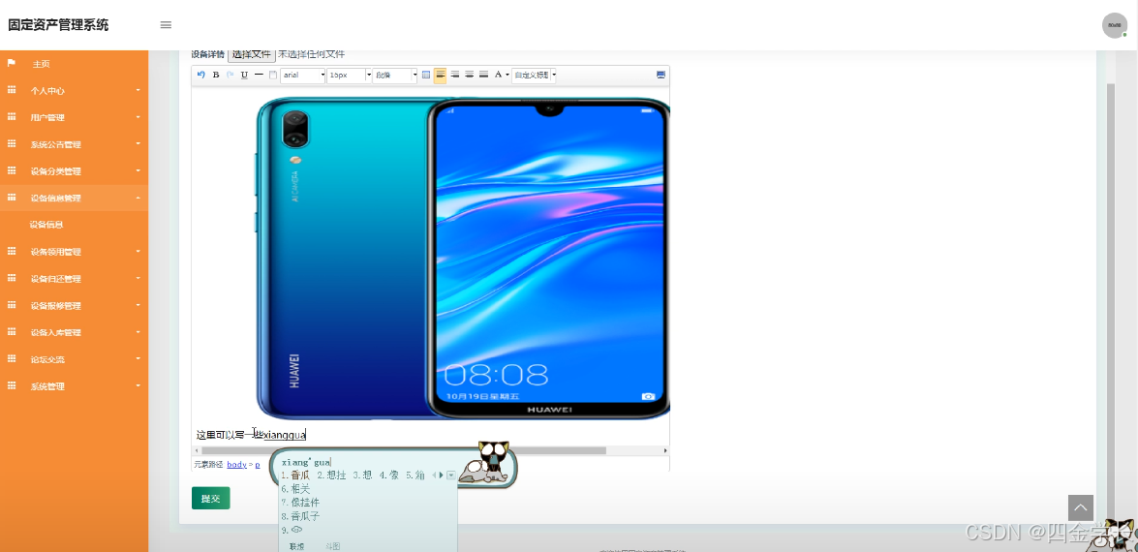Expand 设备归还管理 sidebar menu
Viewport: 1138px width, 552px height.
click(x=74, y=279)
